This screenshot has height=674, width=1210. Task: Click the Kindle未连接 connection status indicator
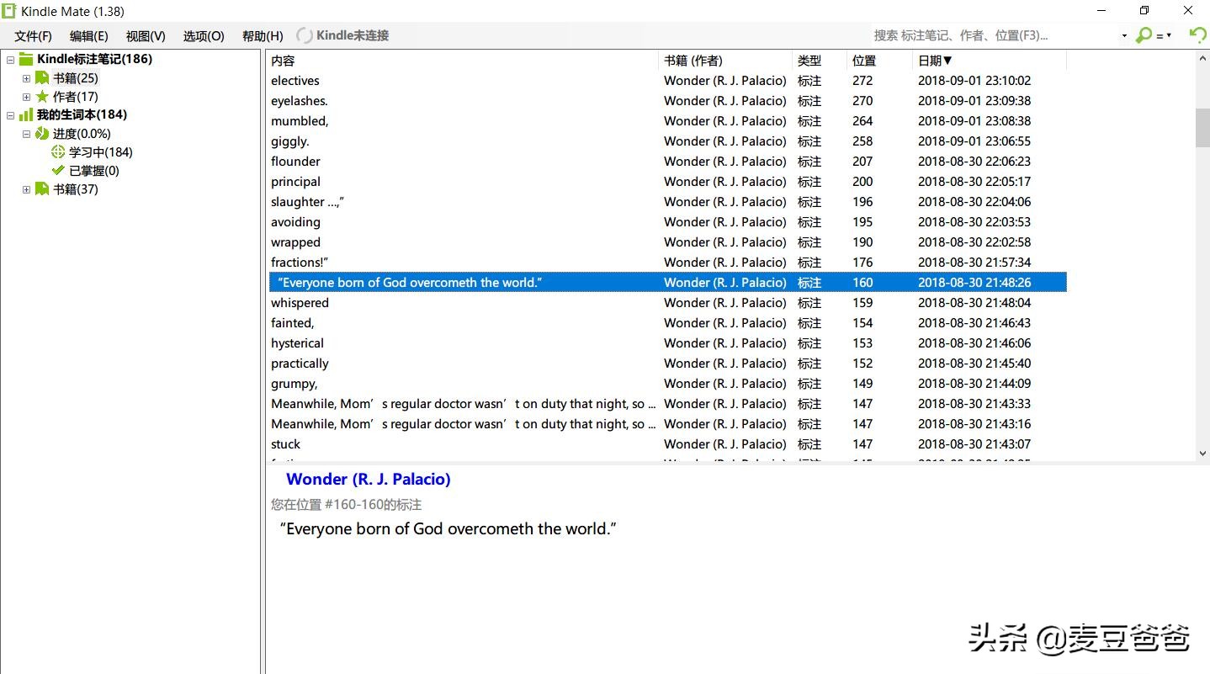point(343,35)
